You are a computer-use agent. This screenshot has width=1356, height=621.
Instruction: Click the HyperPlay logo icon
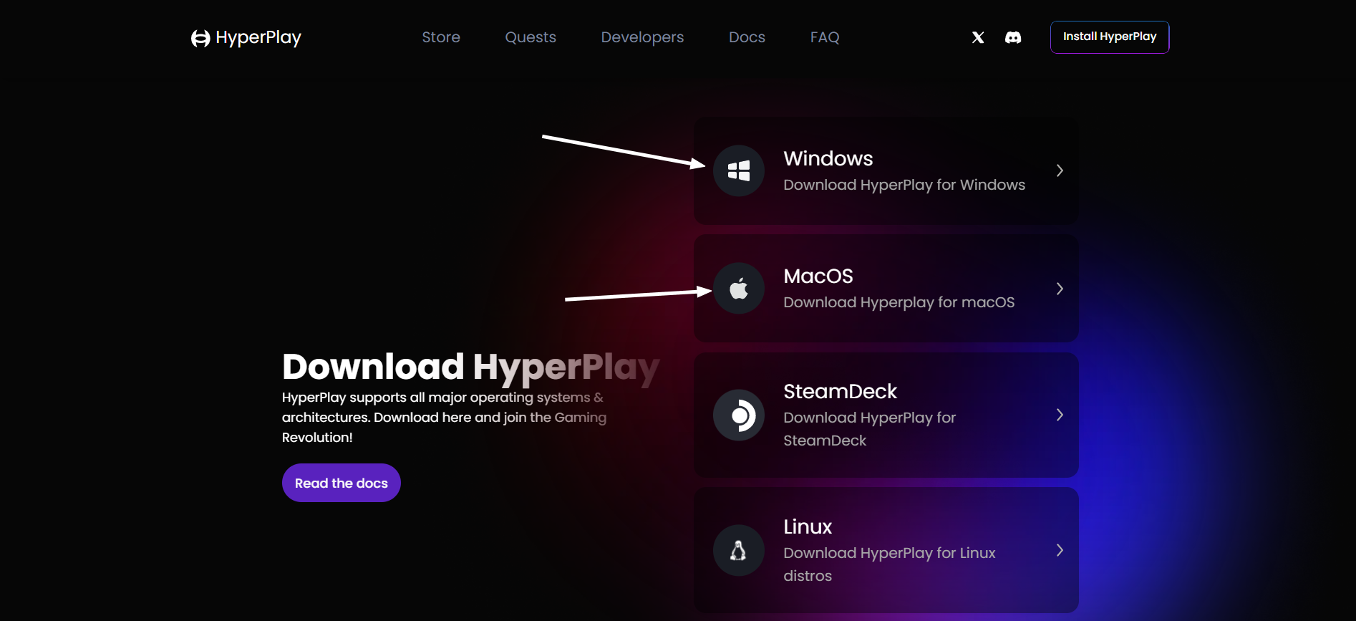coord(200,38)
